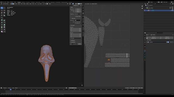
Task: Select the Edge Slide tool
Action: coord(2,29)
